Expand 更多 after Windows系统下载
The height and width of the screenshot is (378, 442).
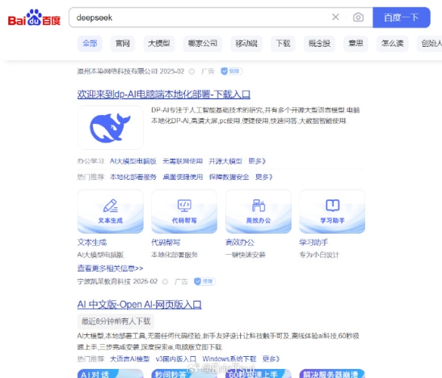pos(271,359)
